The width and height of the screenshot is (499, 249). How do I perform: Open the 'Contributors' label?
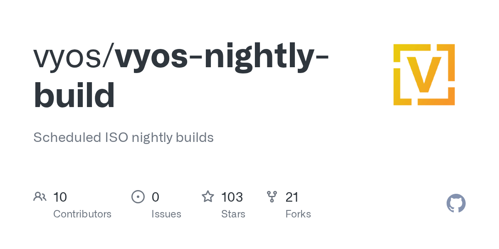tap(82, 214)
